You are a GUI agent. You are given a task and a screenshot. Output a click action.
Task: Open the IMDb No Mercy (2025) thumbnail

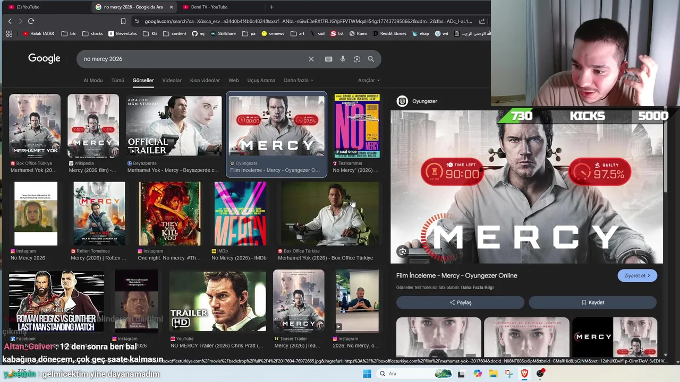[x=240, y=213]
